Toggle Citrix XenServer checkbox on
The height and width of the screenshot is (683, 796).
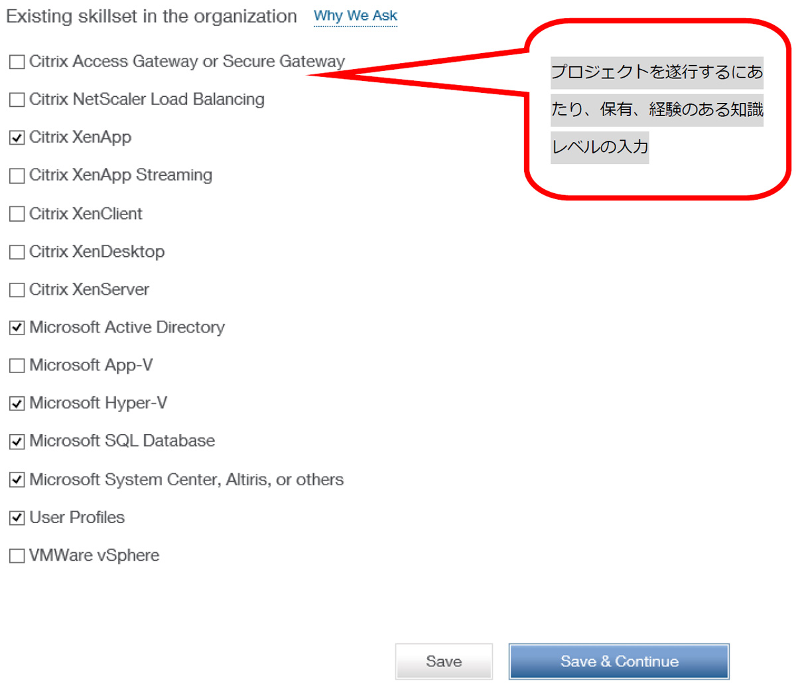pyautogui.click(x=17, y=290)
